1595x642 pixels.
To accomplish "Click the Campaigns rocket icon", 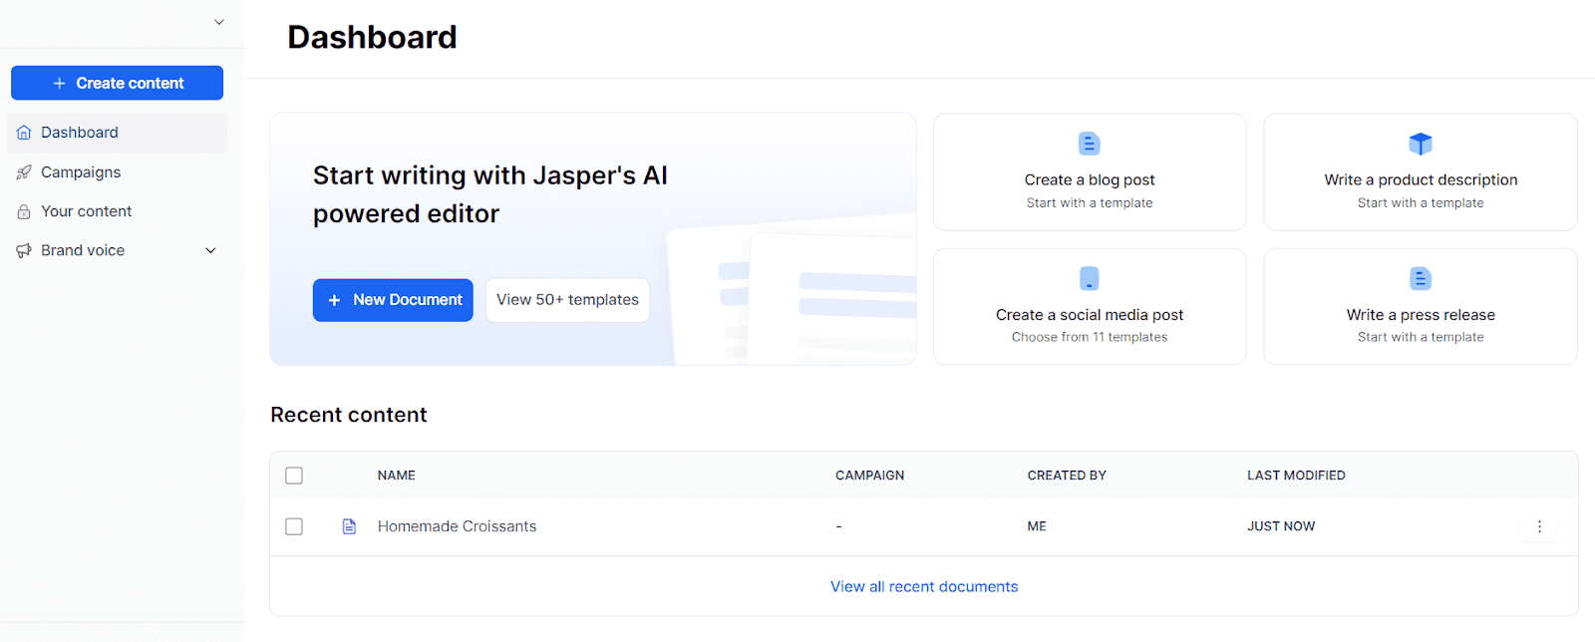I will [24, 172].
